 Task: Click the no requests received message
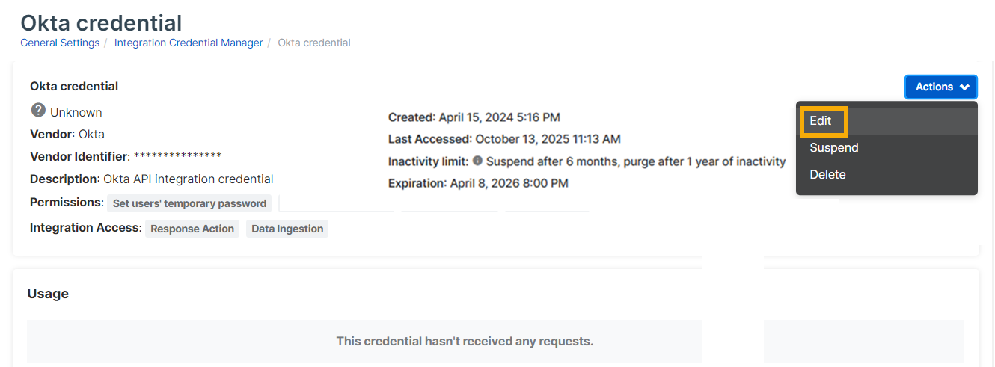pyautogui.click(x=465, y=342)
